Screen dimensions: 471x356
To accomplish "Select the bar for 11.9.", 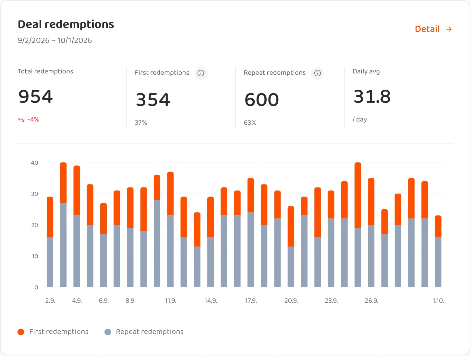I will (170, 230).
